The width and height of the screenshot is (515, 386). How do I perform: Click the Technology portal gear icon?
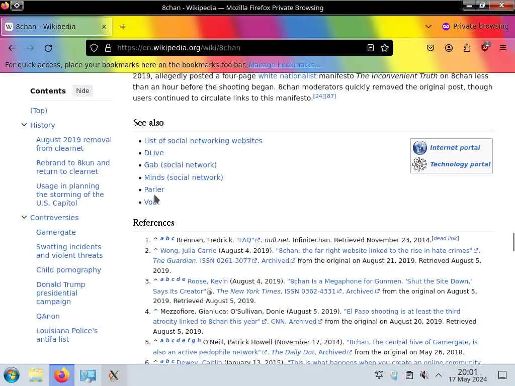(420, 164)
